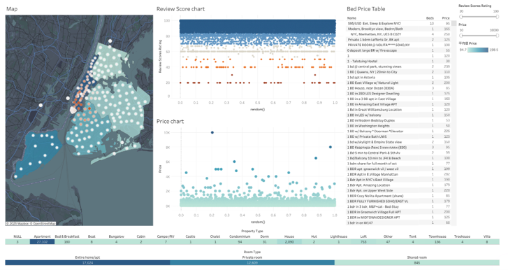Image resolution: width=508 pixels, height=270 pixels.
Task: Select the Apartment cell showing 27,102
Action: (42, 242)
